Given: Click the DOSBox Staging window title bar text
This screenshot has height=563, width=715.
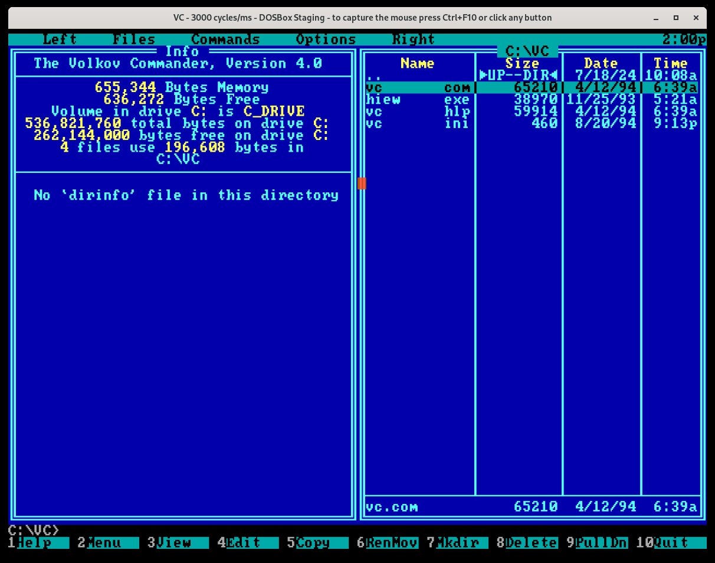Looking at the screenshot, I should (362, 18).
